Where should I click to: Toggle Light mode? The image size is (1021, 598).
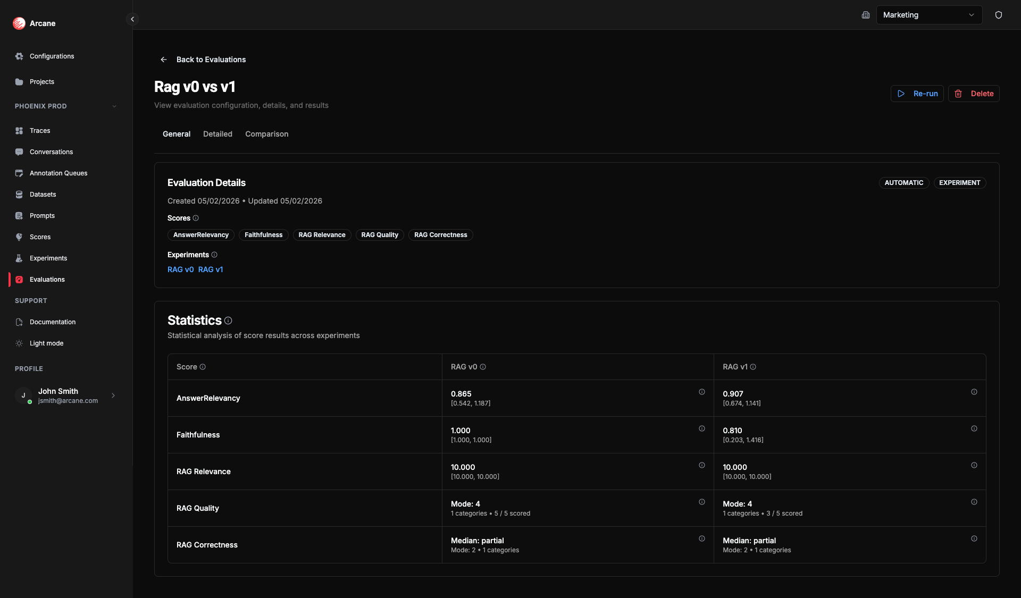[45, 343]
